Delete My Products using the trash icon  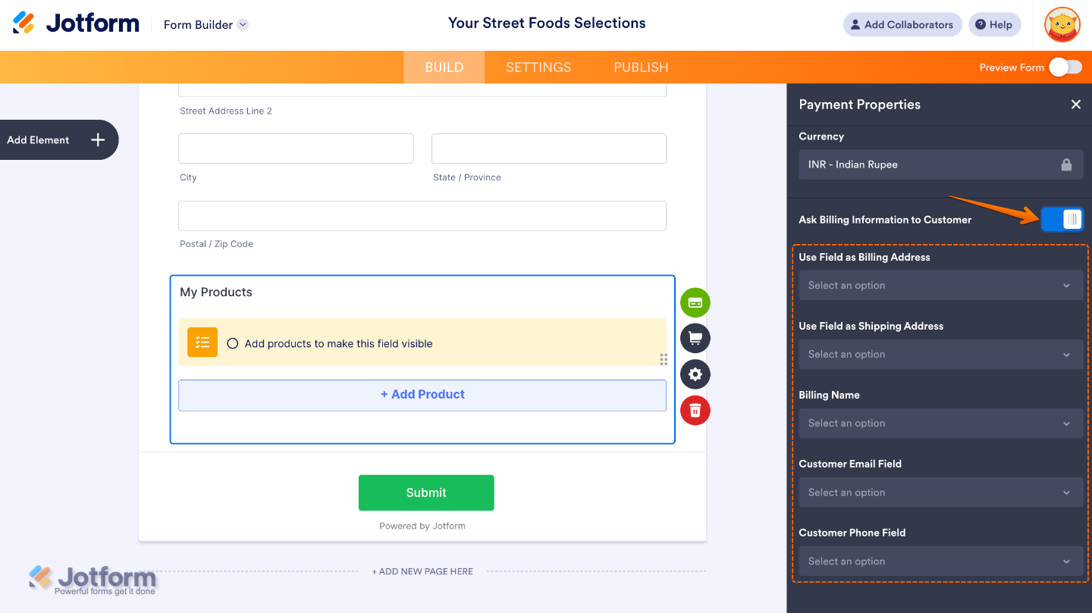695,410
